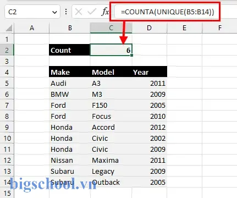
Task: Select the Focus model cell
Action: (x=111, y=116)
